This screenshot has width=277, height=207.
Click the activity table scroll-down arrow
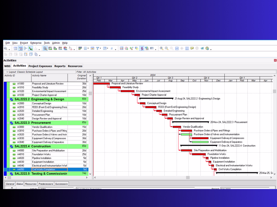point(90,174)
